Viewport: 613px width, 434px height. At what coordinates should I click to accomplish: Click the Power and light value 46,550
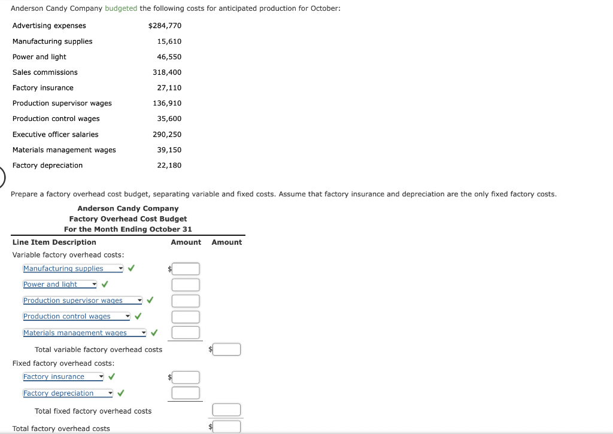(x=169, y=57)
